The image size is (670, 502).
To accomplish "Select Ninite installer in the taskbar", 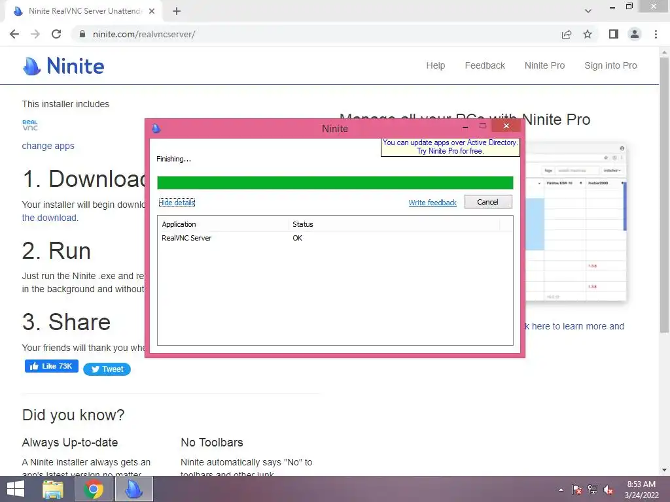I will [x=133, y=489].
